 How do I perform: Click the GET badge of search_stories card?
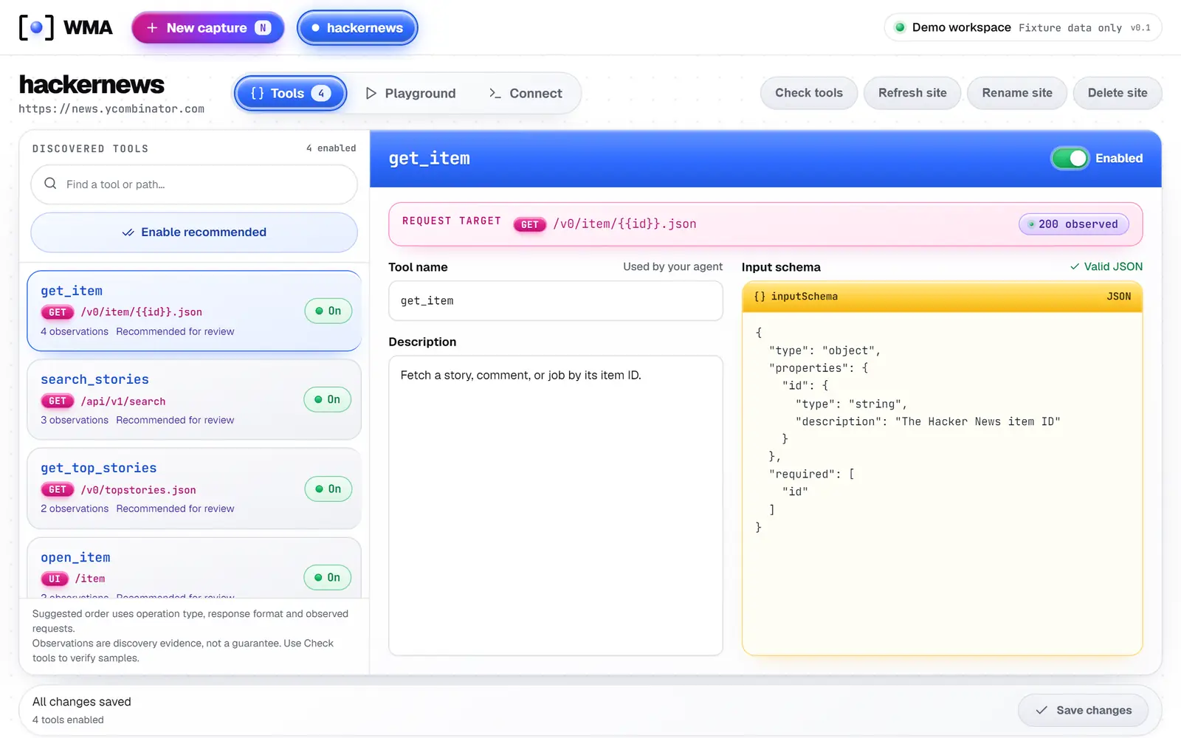click(58, 401)
